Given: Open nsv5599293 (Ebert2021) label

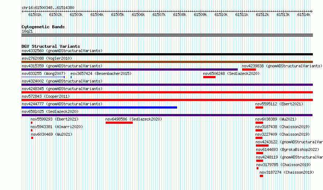Looking at the screenshot, I should (54, 119).
